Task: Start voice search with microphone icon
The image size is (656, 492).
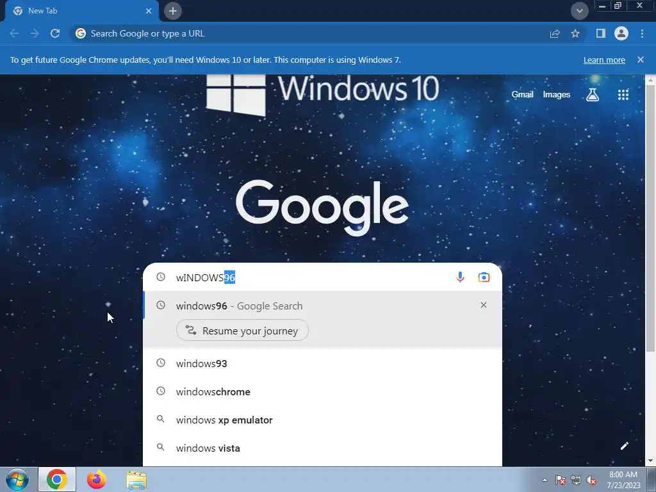Action: pos(460,277)
